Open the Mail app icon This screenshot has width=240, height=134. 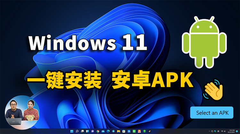click(103, 131)
